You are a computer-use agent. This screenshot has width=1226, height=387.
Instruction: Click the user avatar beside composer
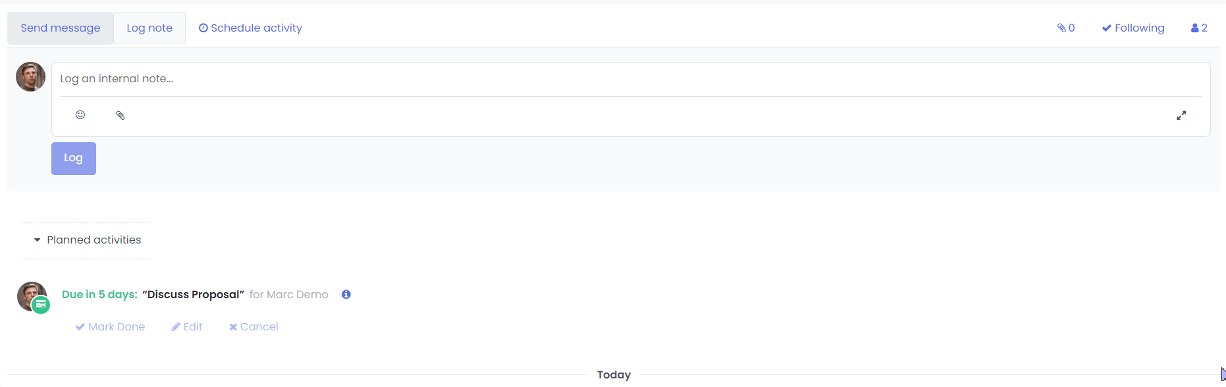tap(30, 77)
